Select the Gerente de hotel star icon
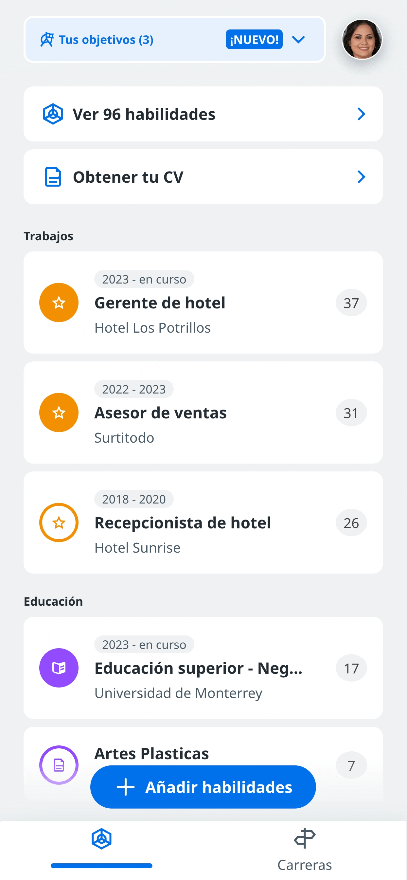This screenshot has height=880, width=407. click(x=59, y=302)
